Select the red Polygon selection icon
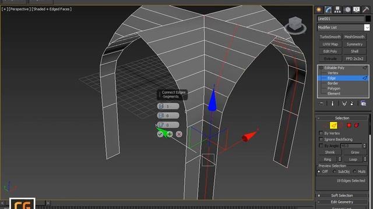Screen dimensions: 373x209 point(349,125)
